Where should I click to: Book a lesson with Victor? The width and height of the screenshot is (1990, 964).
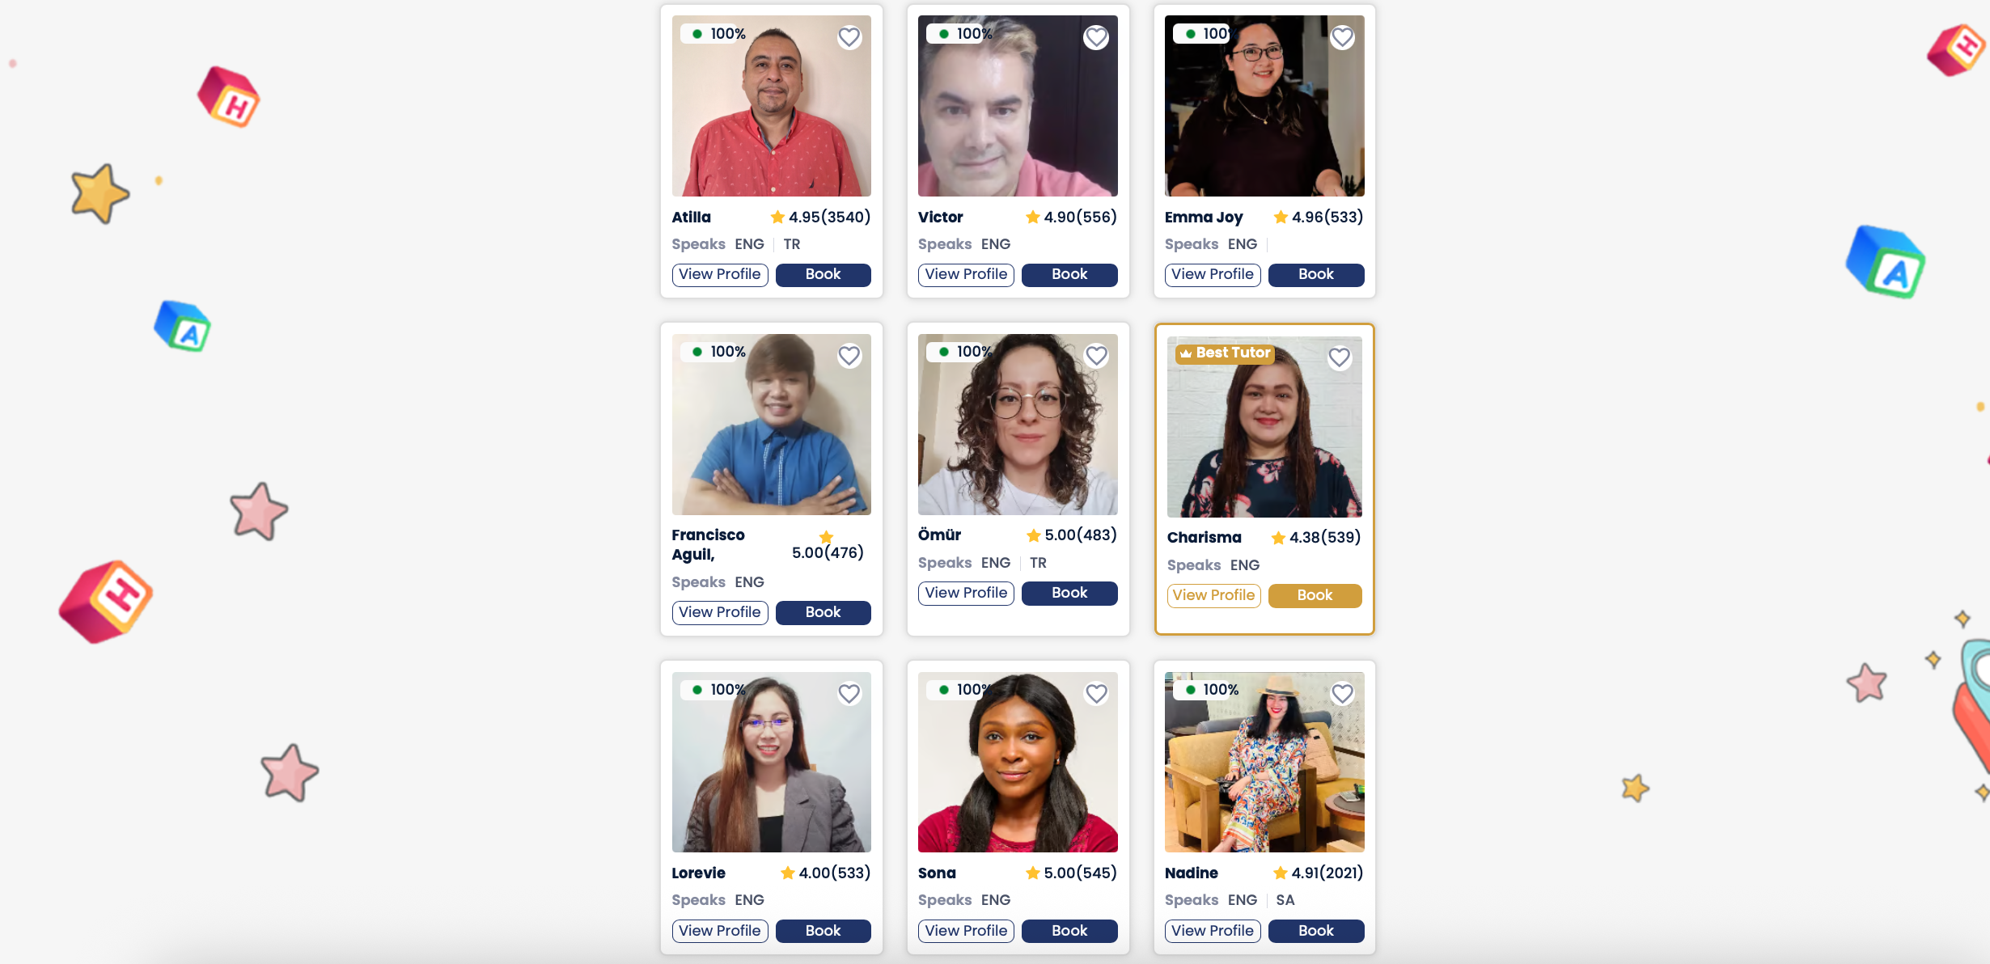1069,275
